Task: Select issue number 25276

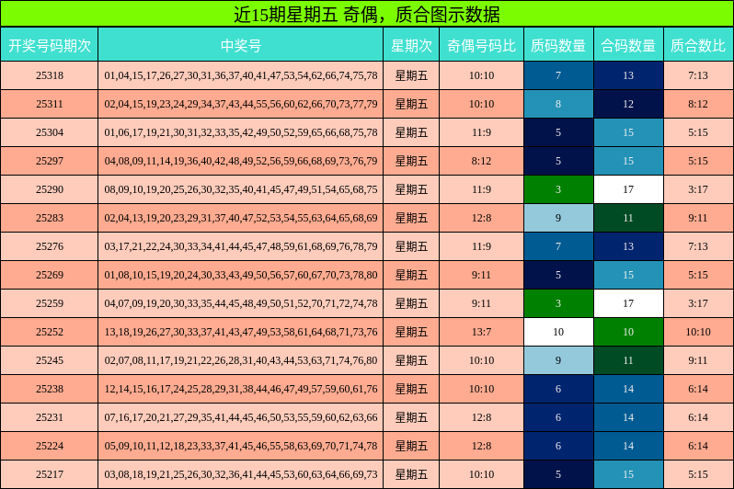Action: pos(49,247)
